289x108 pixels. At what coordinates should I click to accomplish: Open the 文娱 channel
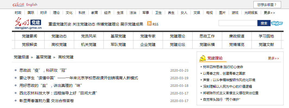[197, 13]
